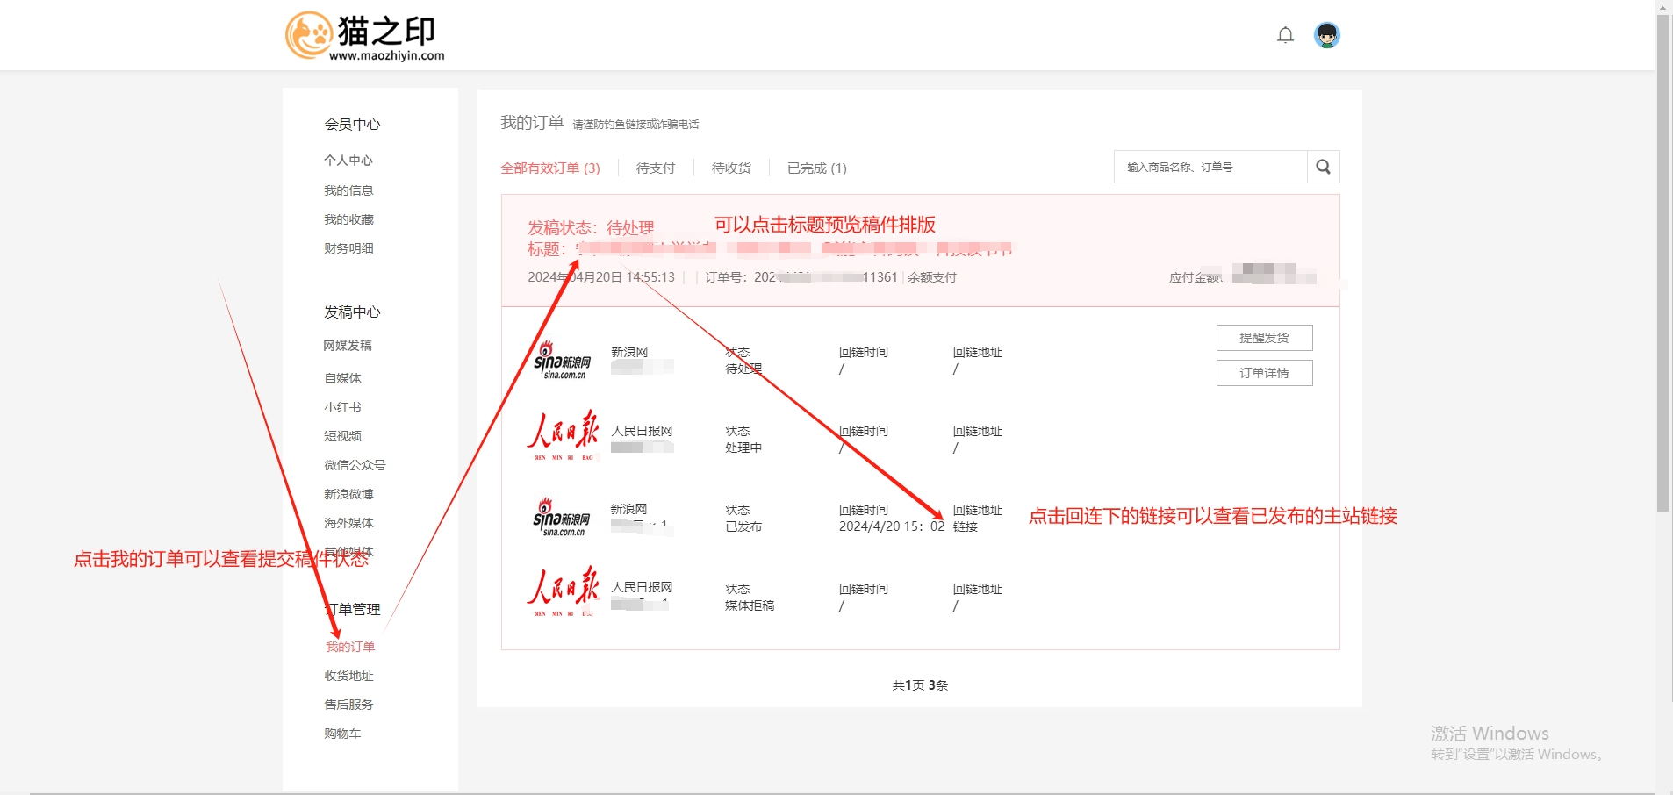1673x795 pixels.
Task: Click the 处理中 status text
Action: [x=743, y=448]
